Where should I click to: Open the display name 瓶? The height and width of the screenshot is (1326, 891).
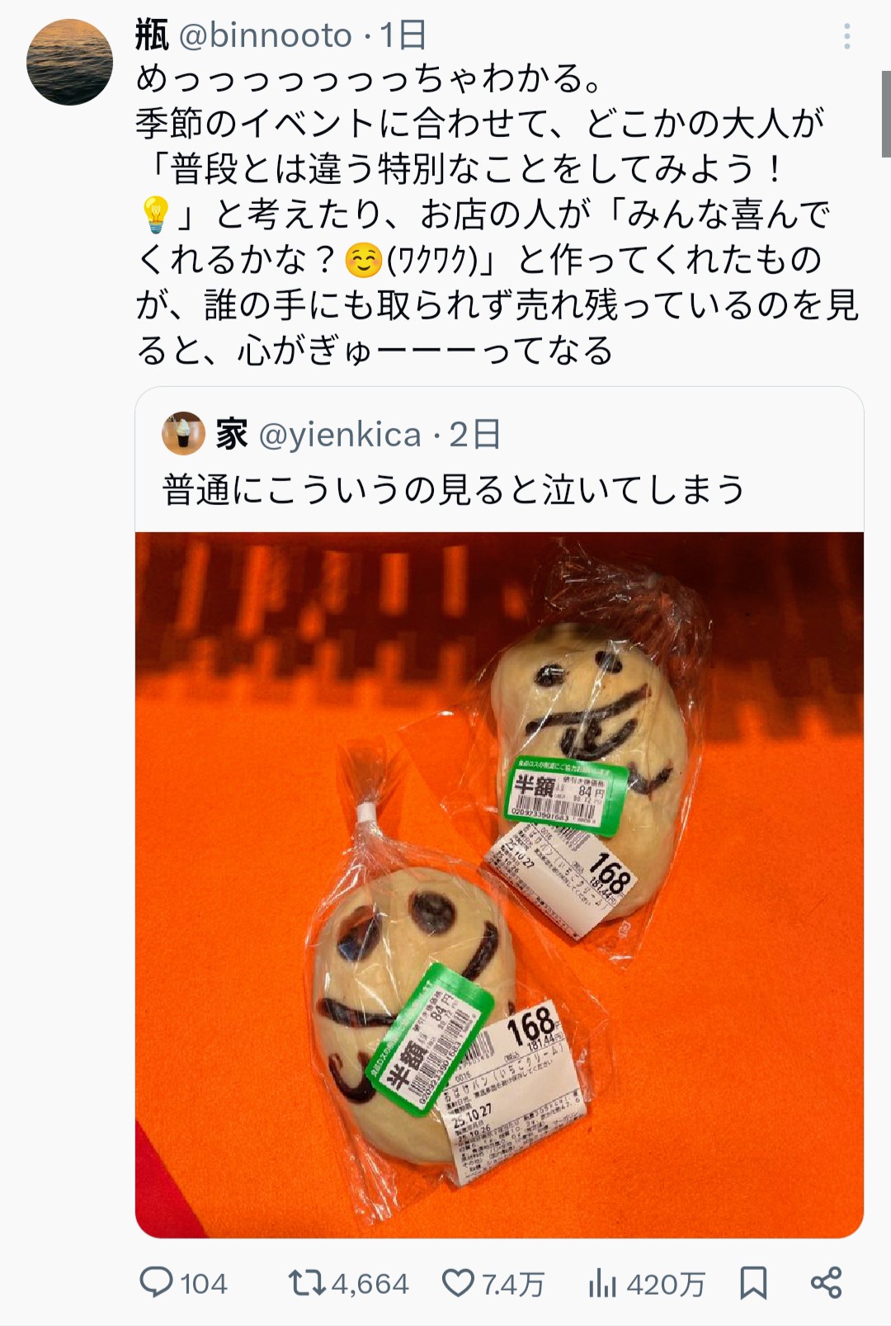(x=152, y=35)
